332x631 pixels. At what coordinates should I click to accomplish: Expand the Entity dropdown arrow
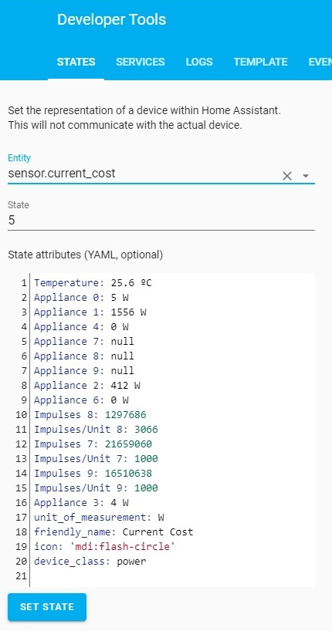(306, 176)
